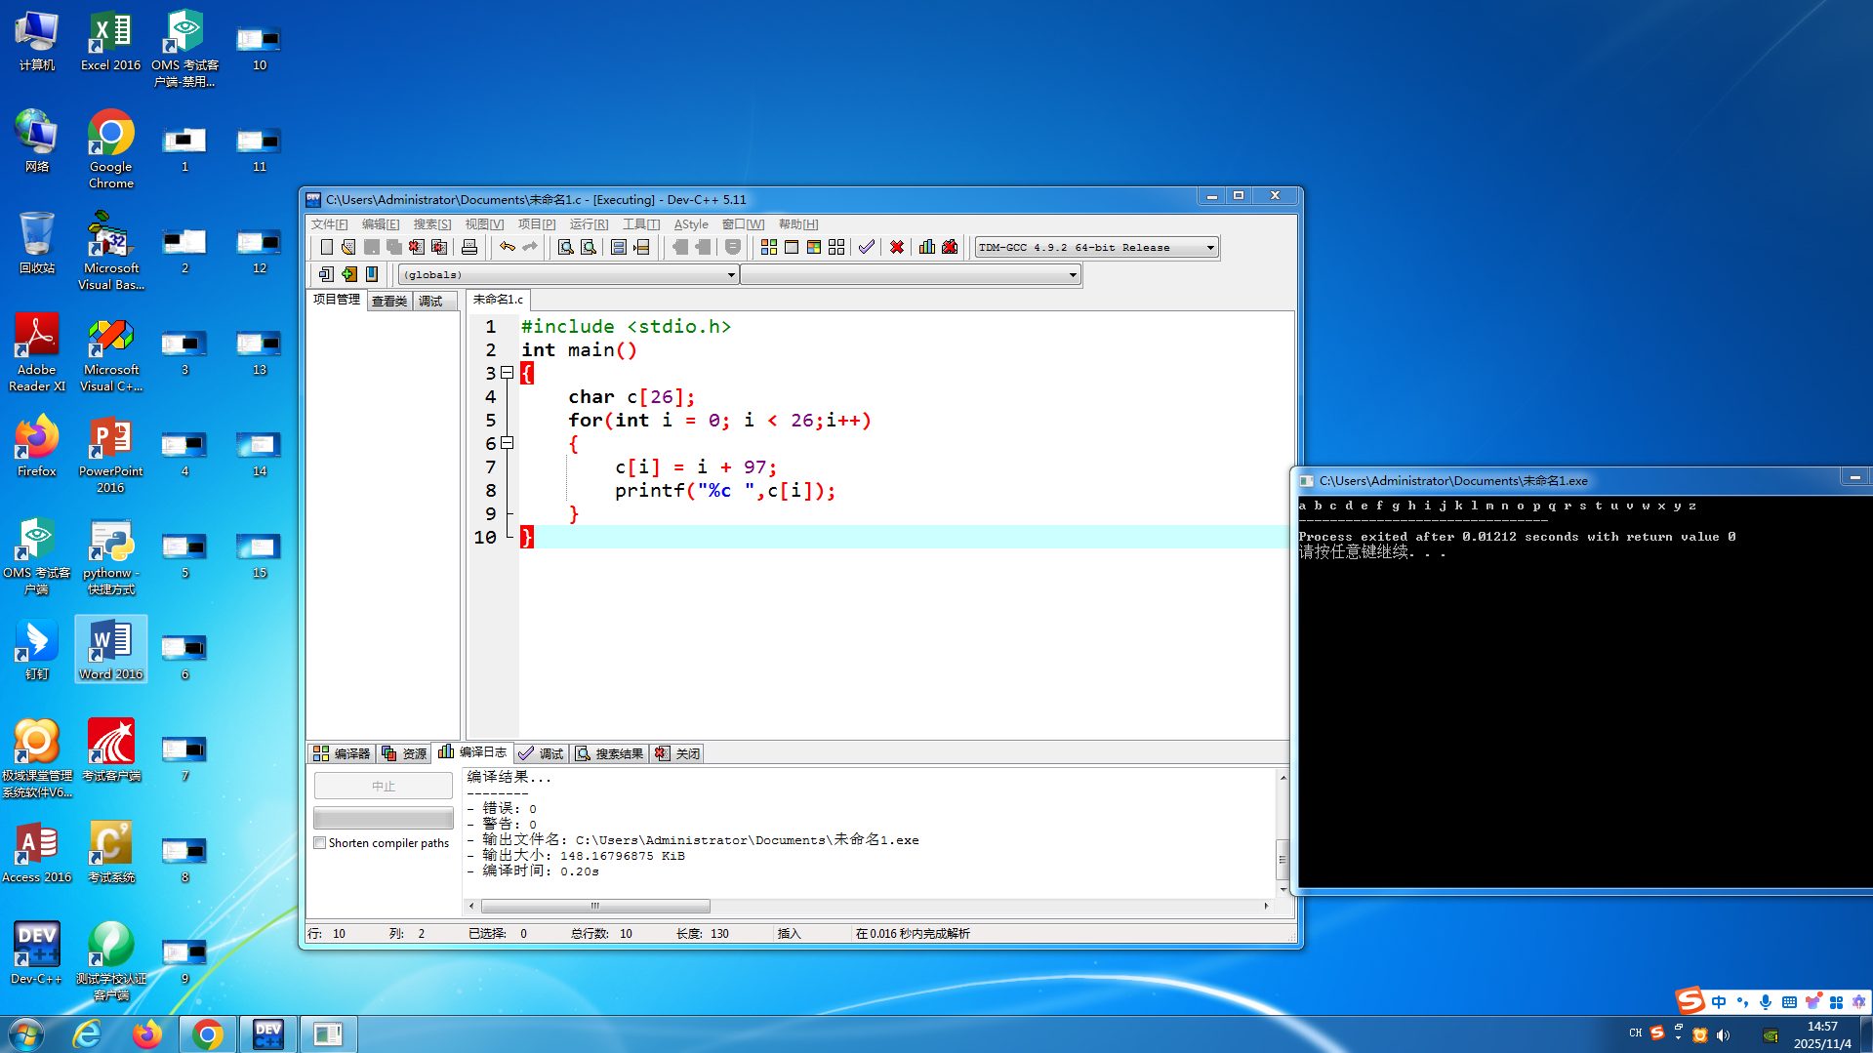1873x1053 pixels.
Task: Open the 运行[R] menu
Action: (x=589, y=224)
